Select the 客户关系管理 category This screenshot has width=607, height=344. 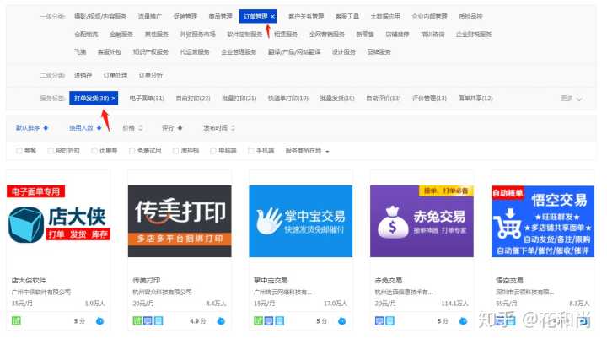(x=305, y=16)
